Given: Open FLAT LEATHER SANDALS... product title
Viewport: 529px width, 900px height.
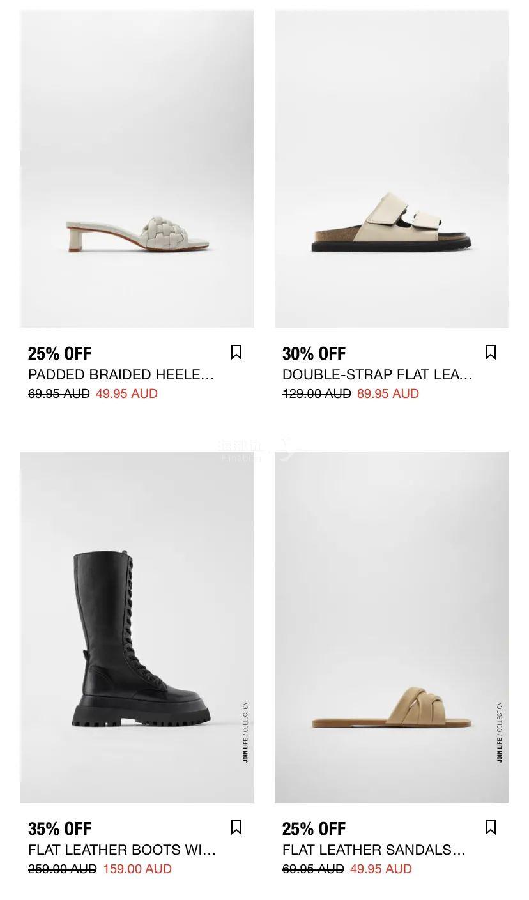Looking at the screenshot, I should pos(374,850).
